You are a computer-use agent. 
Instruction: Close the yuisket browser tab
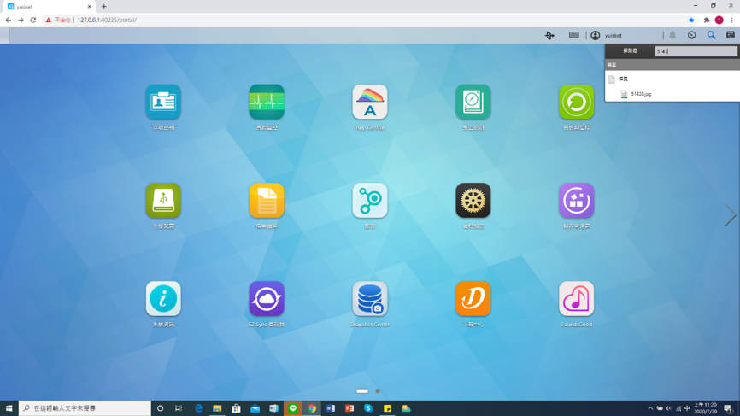coord(89,7)
